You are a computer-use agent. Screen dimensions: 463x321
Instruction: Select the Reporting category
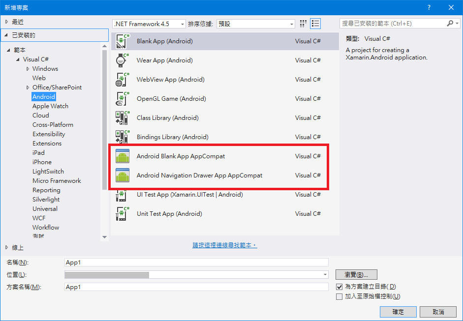pyautogui.click(x=46, y=190)
